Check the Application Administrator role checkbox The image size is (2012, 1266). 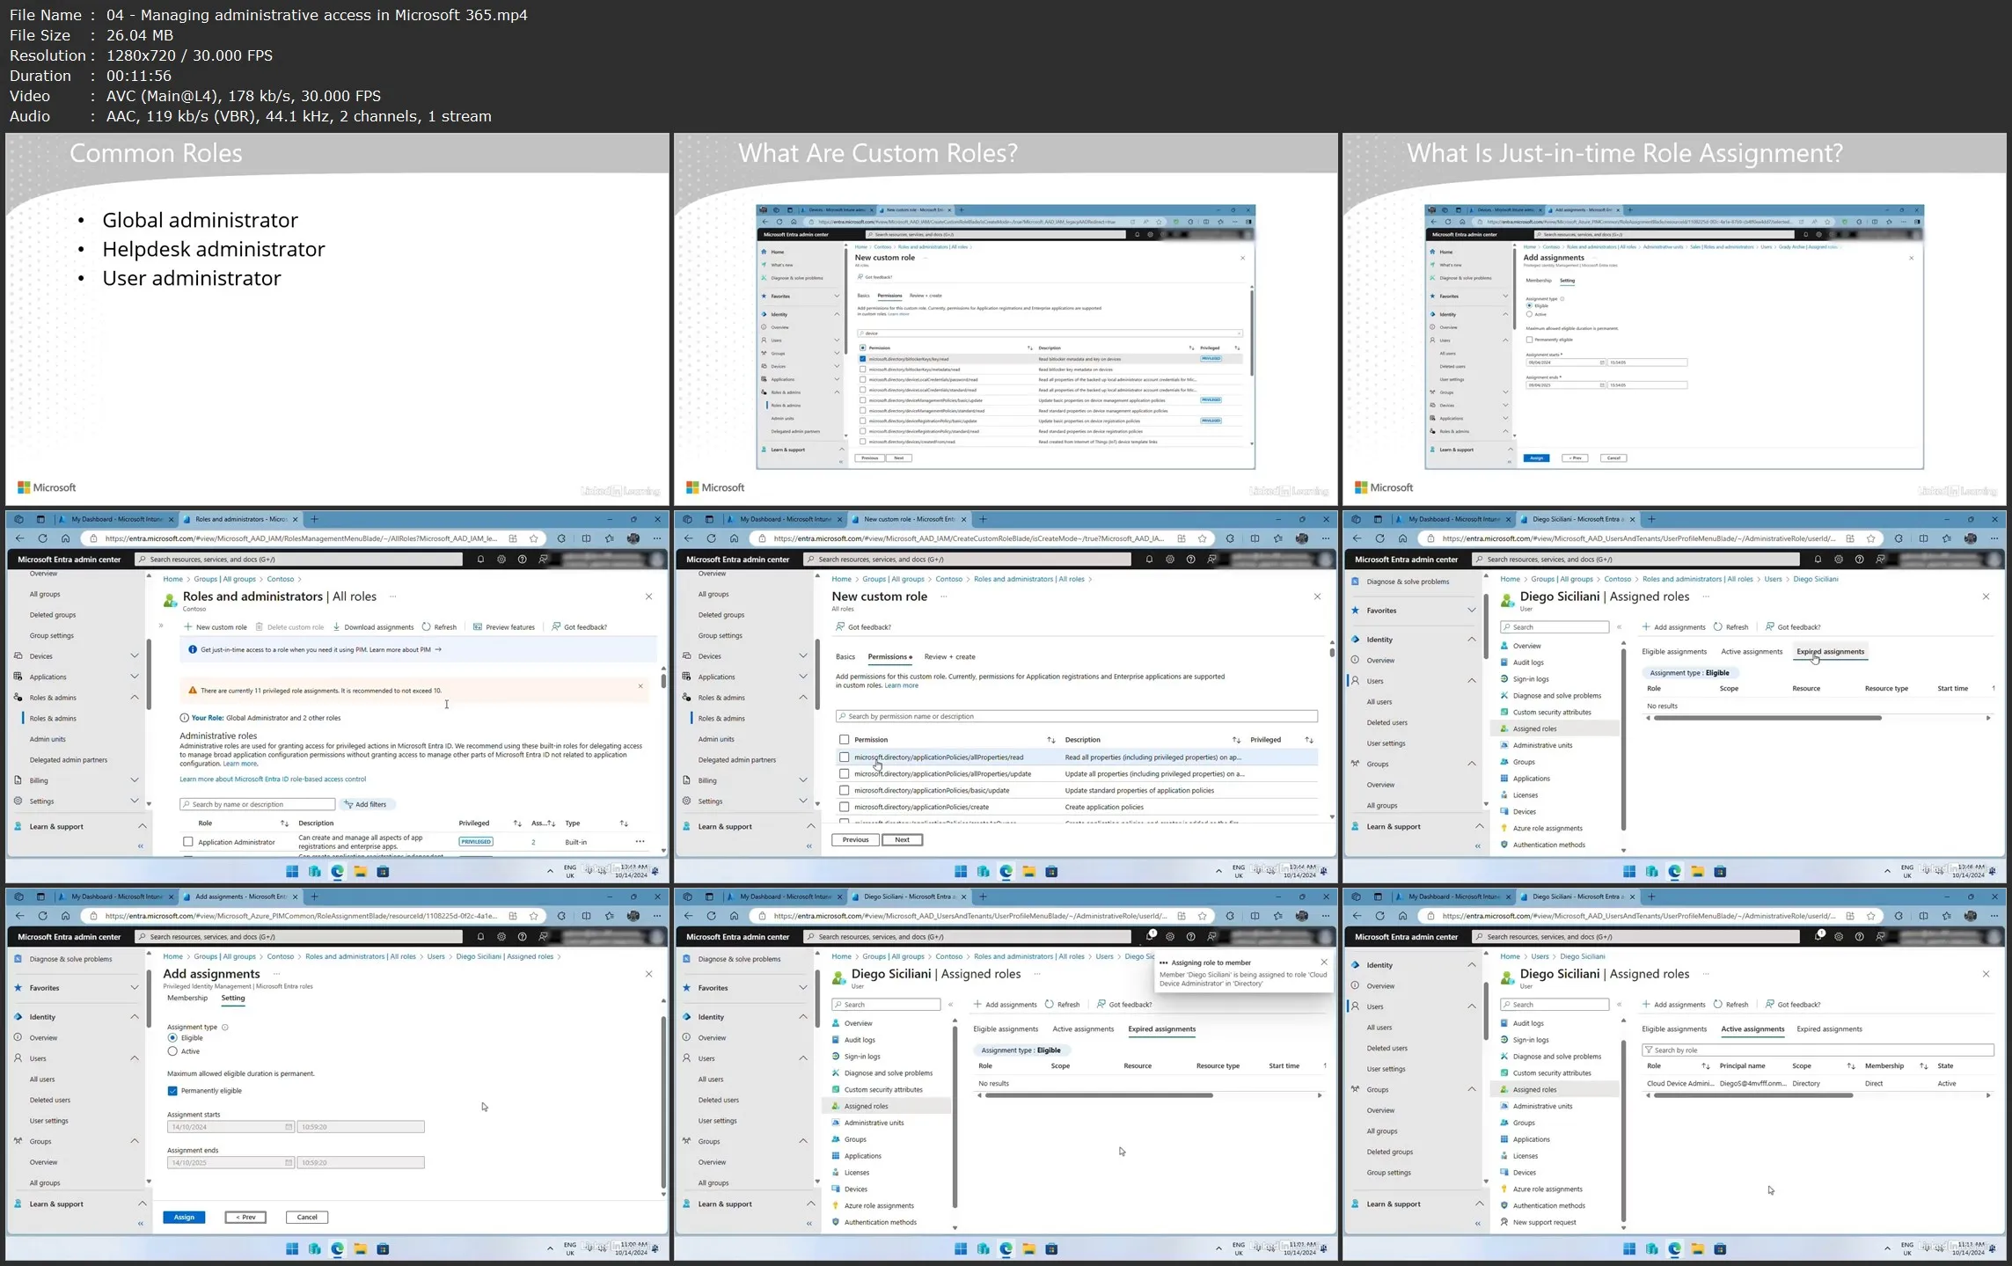[x=188, y=842]
